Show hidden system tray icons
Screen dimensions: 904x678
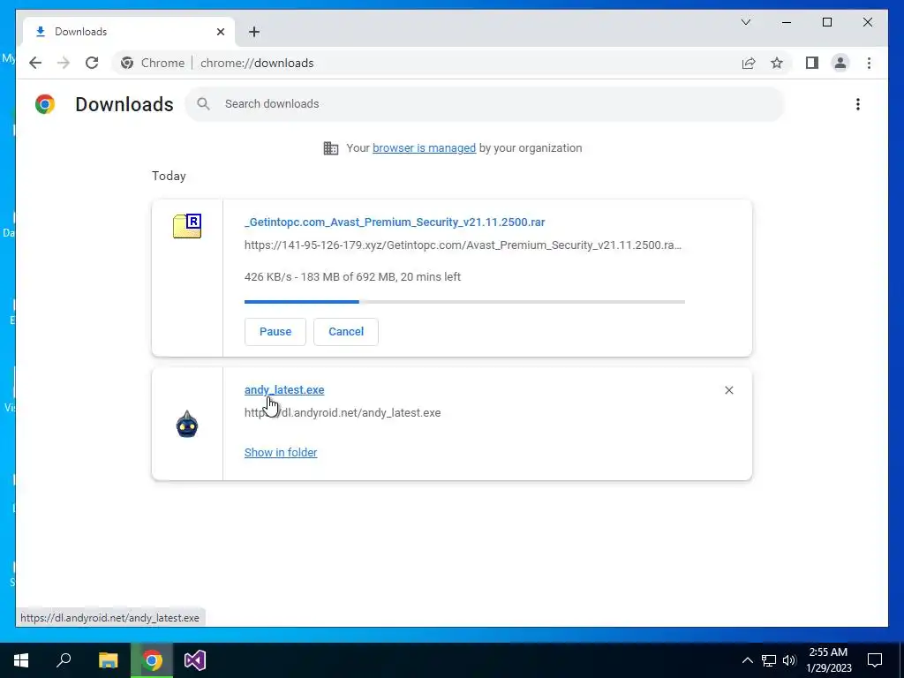[x=747, y=660]
